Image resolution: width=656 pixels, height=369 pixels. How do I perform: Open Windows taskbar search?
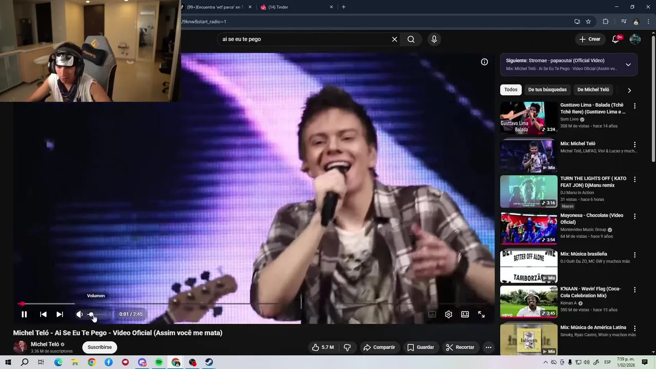click(25, 362)
